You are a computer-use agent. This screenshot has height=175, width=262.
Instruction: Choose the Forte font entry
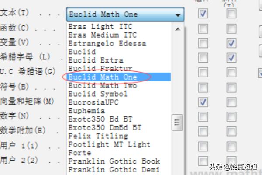pos(79,153)
